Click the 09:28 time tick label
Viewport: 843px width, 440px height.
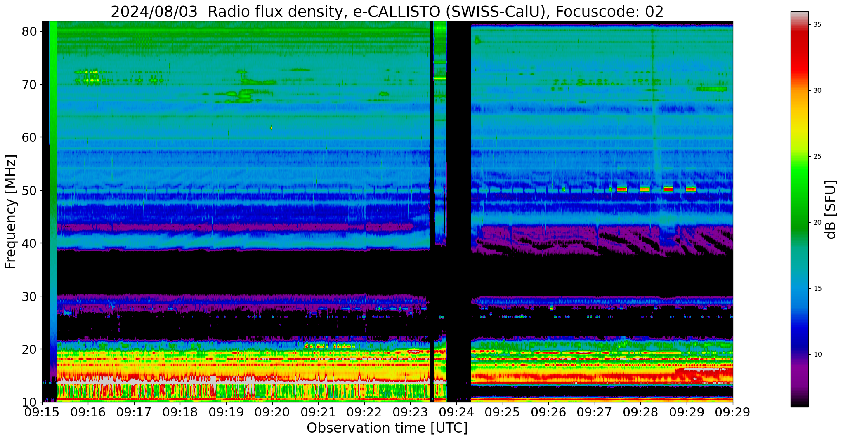pyautogui.click(x=640, y=412)
